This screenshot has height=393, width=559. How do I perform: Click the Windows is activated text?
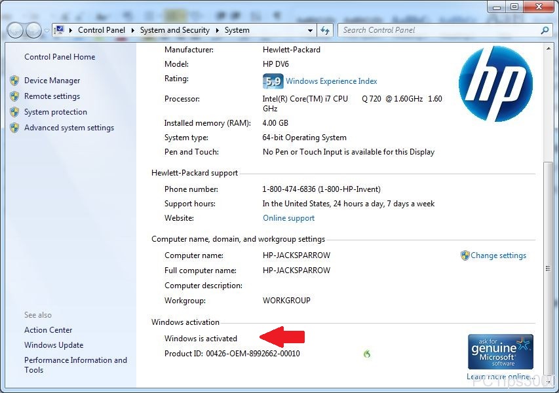point(201,339)
